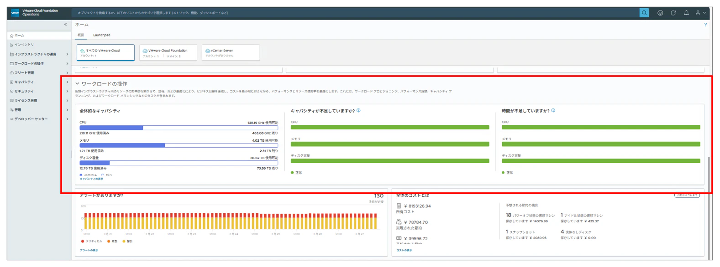Screen dimensions: 720x267
Task: Select the VMware Cloud Foundation card
Action: (168, 52)
